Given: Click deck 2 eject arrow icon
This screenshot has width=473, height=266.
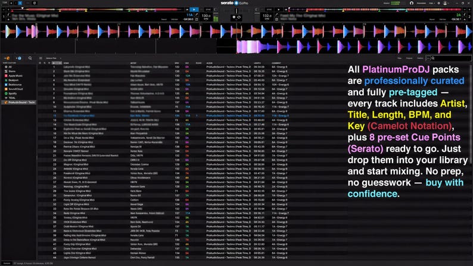Looking at the screenshot, I should click(x=465, y=19).
